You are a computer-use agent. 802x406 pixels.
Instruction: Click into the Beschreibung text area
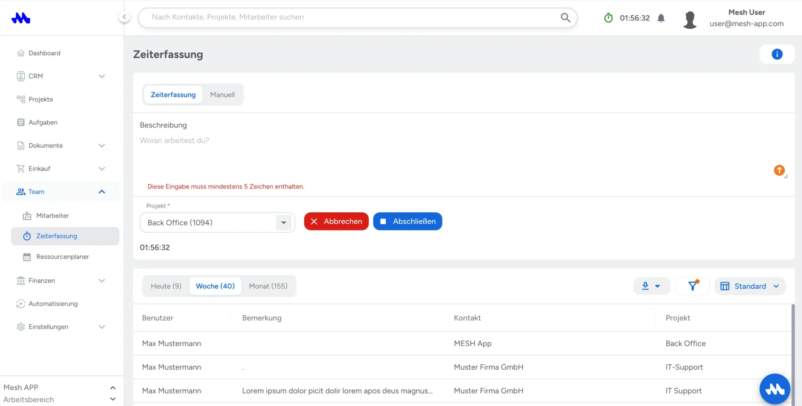pos(463,156)
